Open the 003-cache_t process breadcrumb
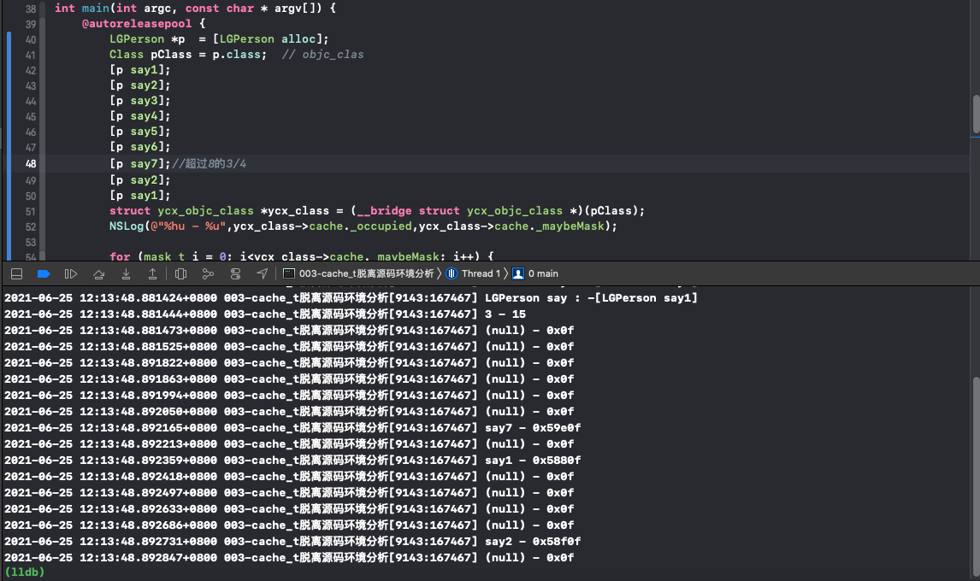 359,273
